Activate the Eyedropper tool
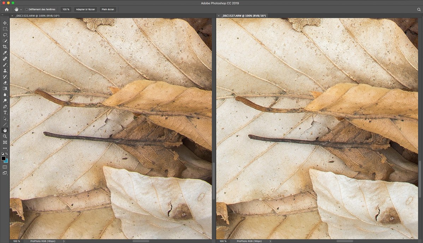The width and height of the screenshot is (423, 243). [x=5, y=53]
